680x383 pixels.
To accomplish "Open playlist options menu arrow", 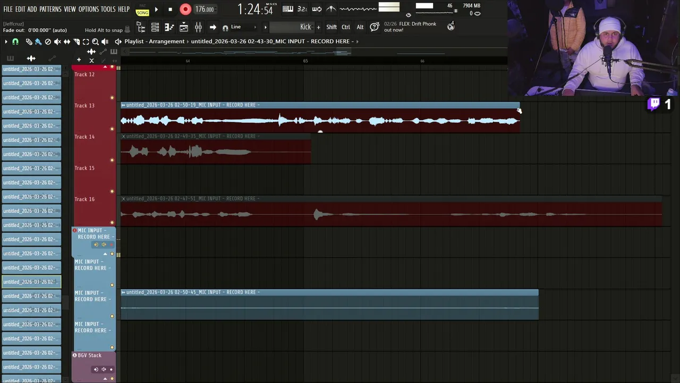I will [x=6, y=41].
